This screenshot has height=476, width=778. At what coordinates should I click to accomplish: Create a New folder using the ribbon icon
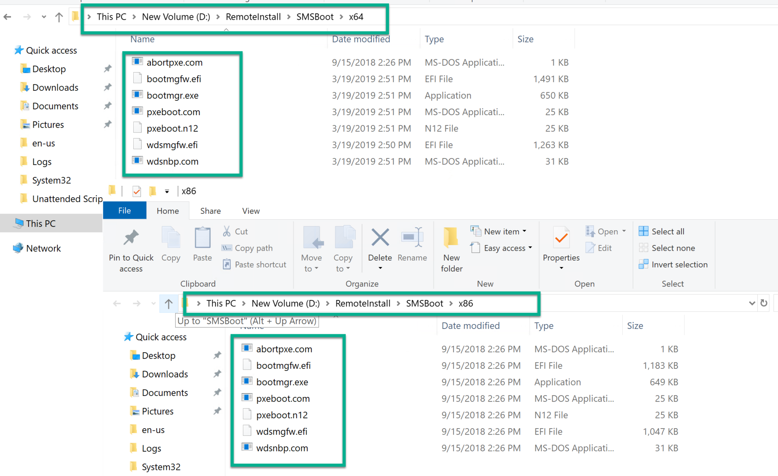coord(451,247)
